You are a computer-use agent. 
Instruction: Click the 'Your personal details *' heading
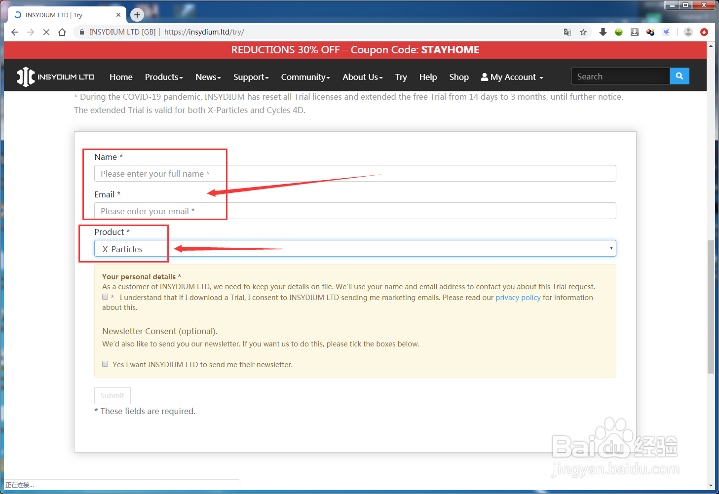[x=142, y=277]
